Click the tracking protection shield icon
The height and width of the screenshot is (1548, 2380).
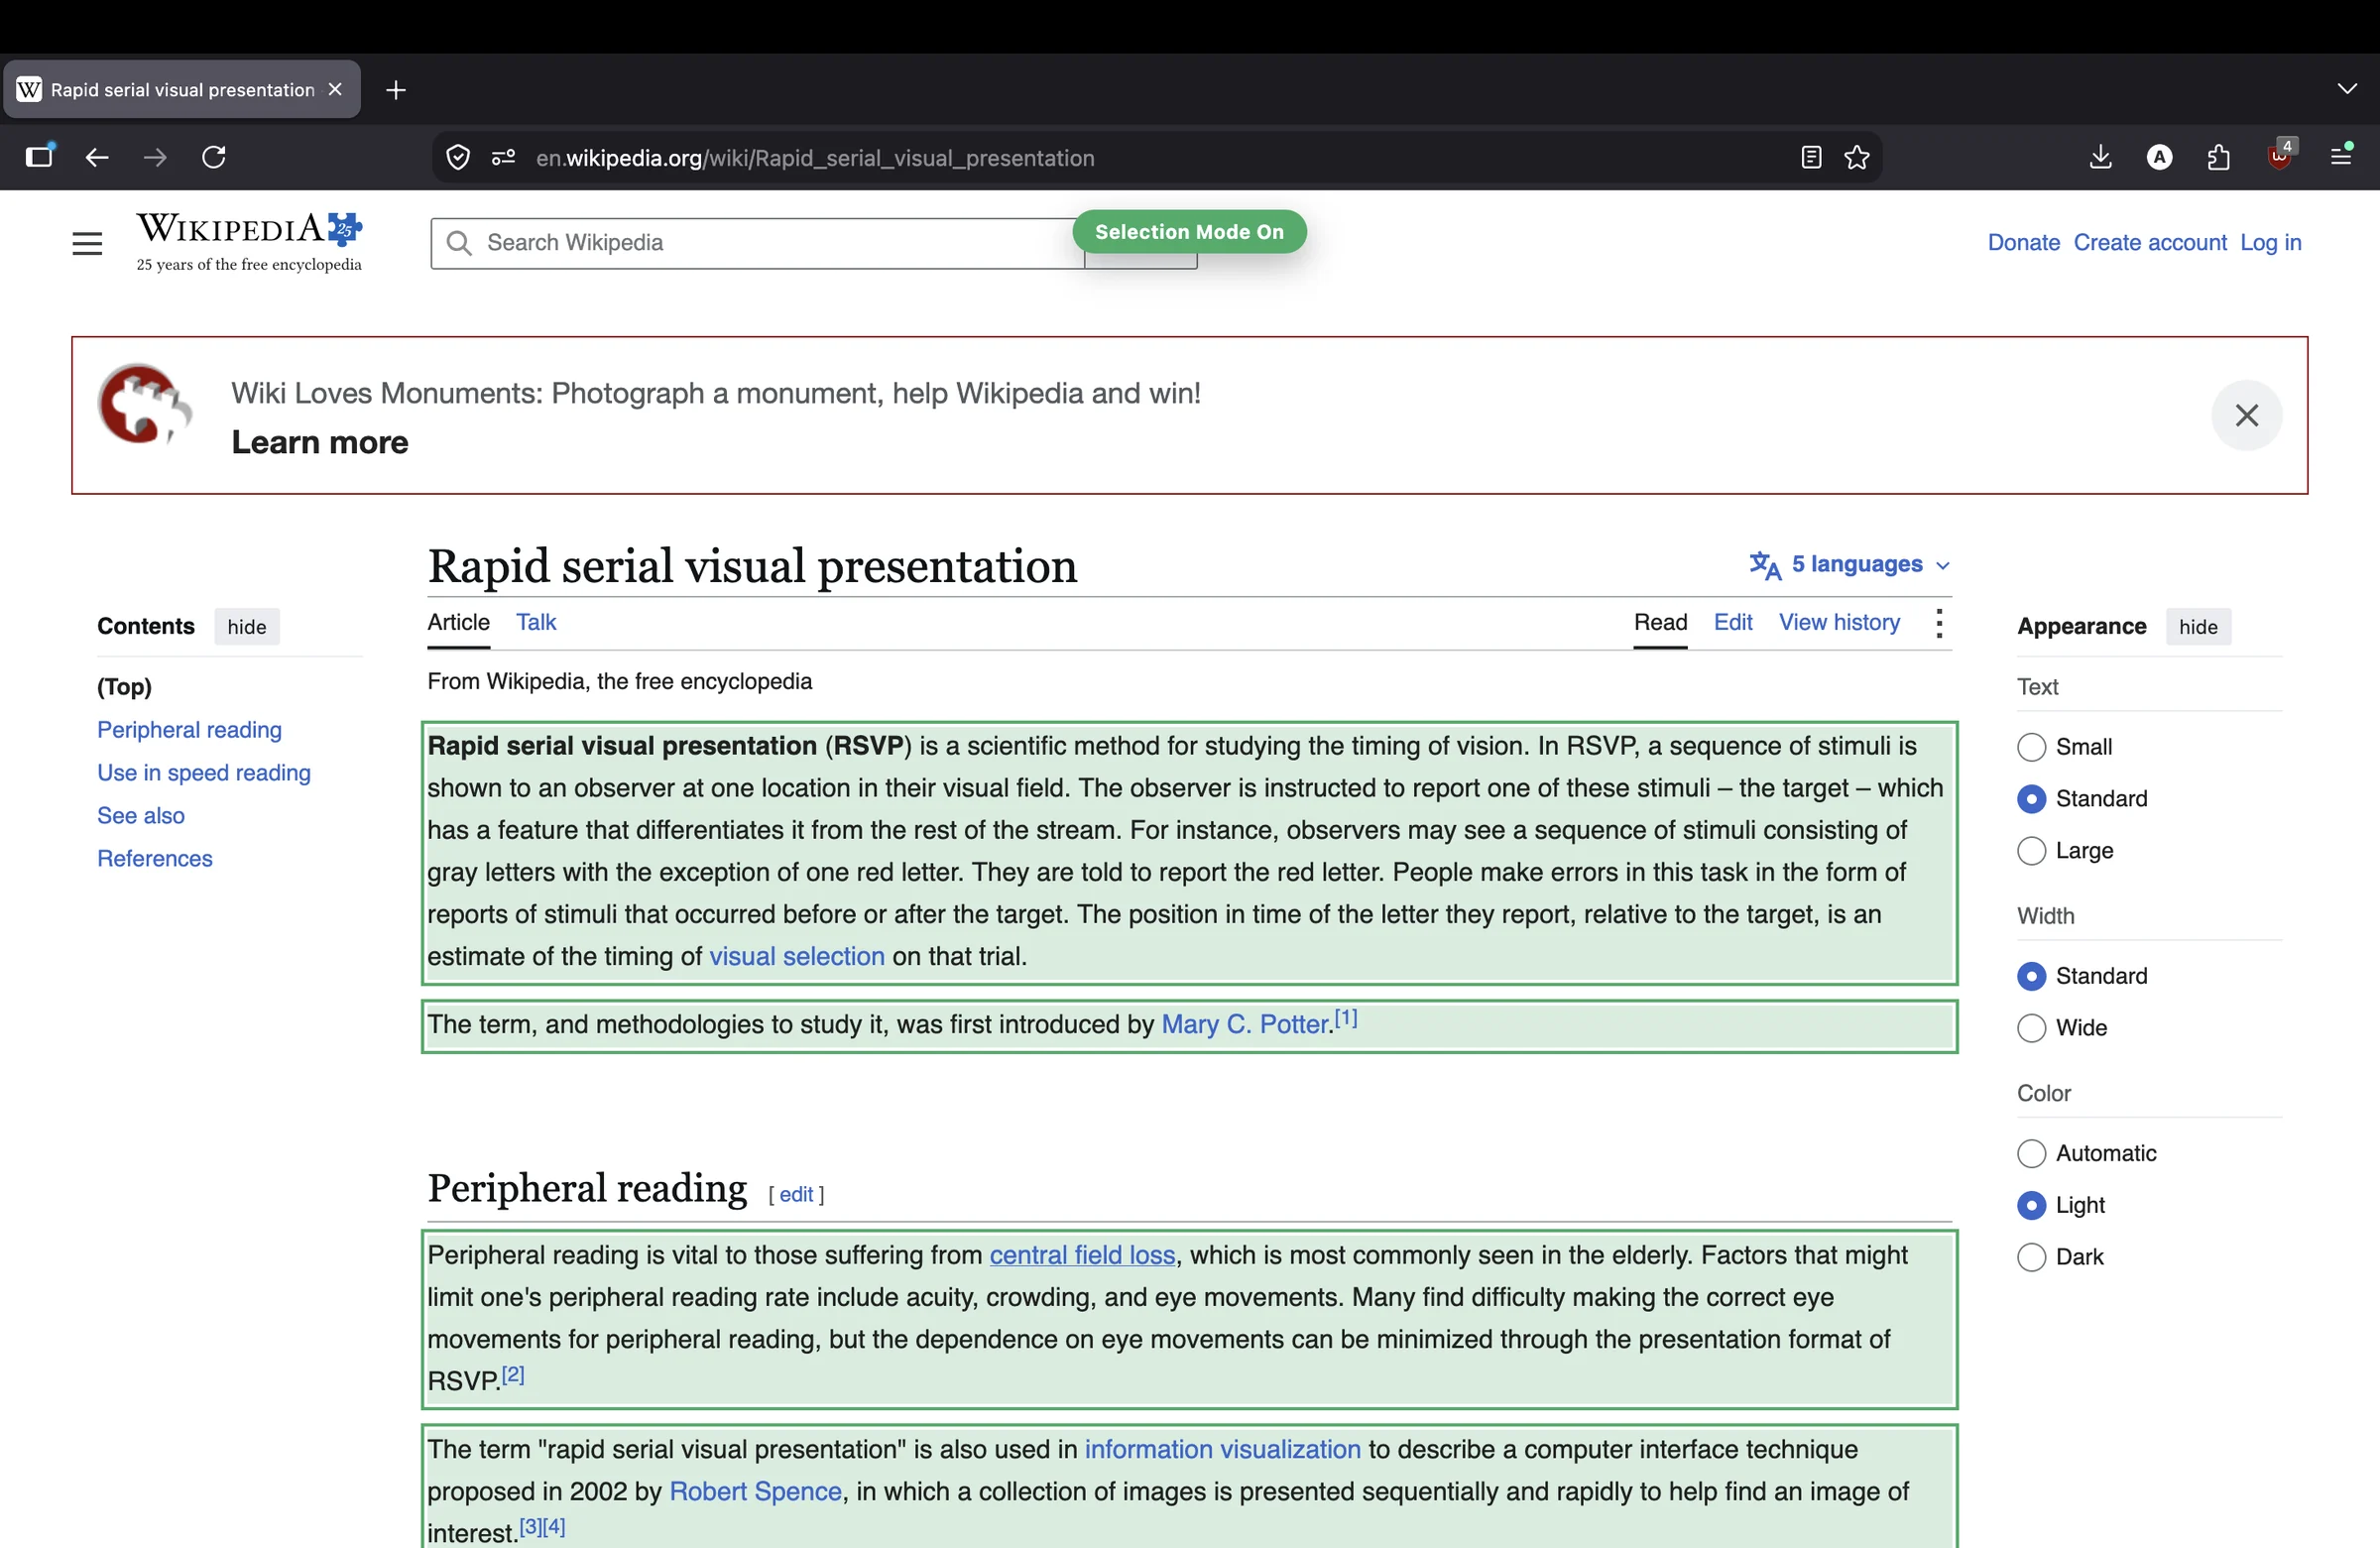coord(458,157)
